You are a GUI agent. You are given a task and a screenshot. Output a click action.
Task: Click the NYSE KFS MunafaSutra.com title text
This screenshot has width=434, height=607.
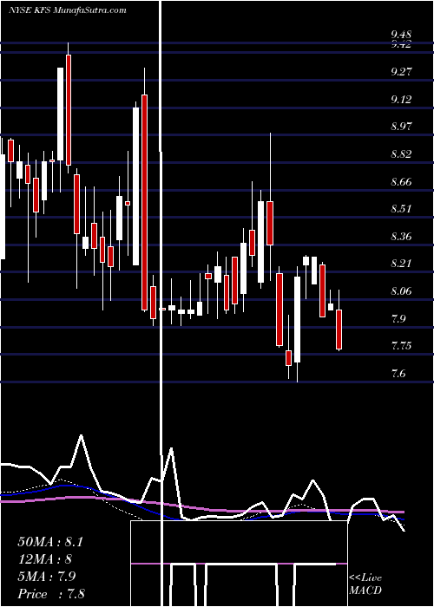pyautogui.click(x=68, y=10)
